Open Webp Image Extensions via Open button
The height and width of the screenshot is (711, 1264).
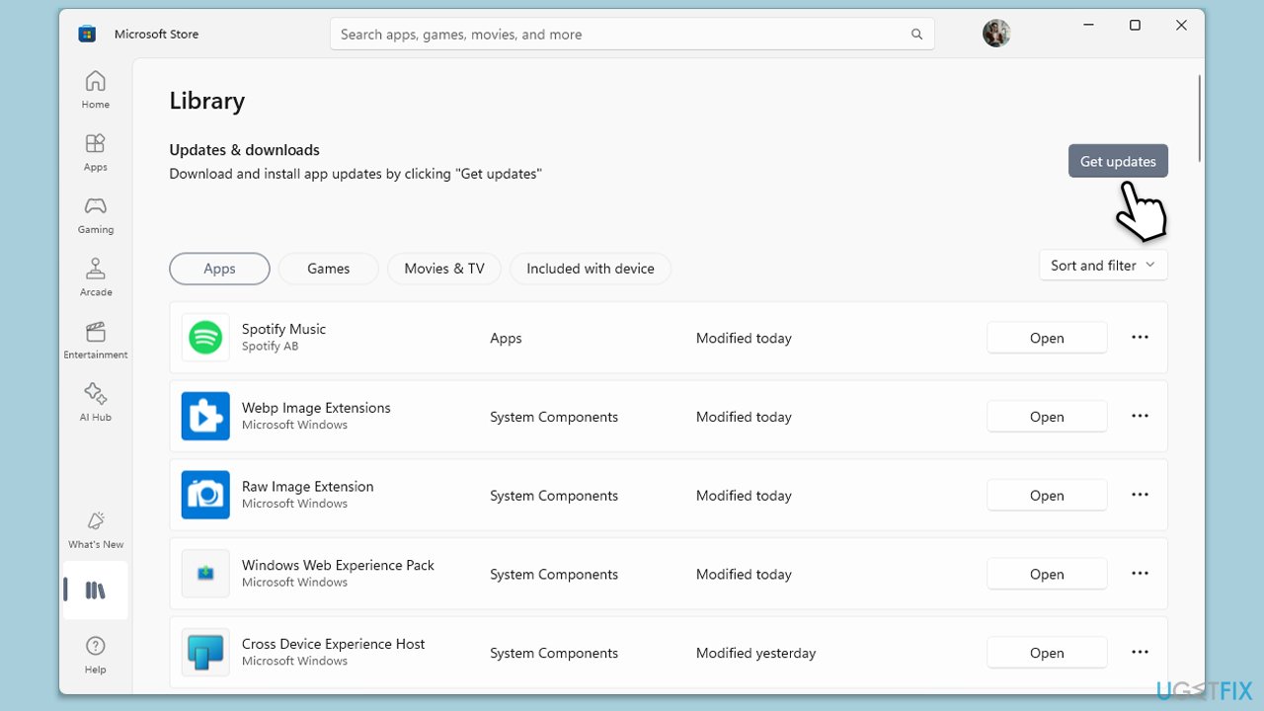click(1047, 417)
